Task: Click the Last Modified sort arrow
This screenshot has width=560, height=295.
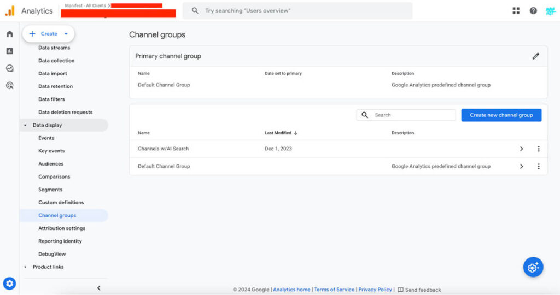Action: click(296, 133)
